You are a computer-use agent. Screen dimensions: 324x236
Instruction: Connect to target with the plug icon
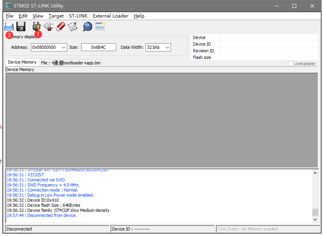(37, 27)
